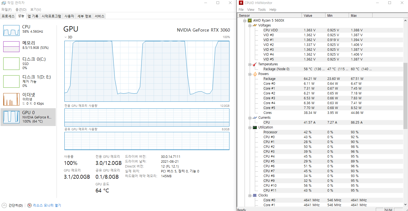
Task: Open the File menu in HWMonitor
Action: (241, 9)
